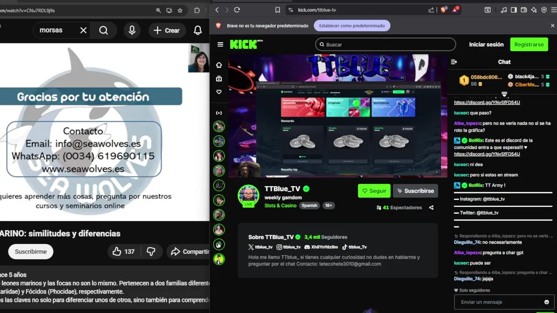Open the Discord link Xh8YnYdz9m

tap(321, 247)
